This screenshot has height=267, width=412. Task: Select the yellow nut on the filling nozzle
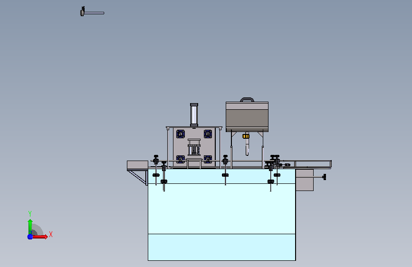coord(246,136)
